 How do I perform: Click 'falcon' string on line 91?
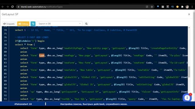(146, 92)
